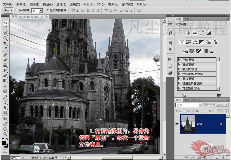Image resolution: width=231 pixels, height=160 pixels.
Task: Select the Rectangle shape tool
Action: (5, 113)
